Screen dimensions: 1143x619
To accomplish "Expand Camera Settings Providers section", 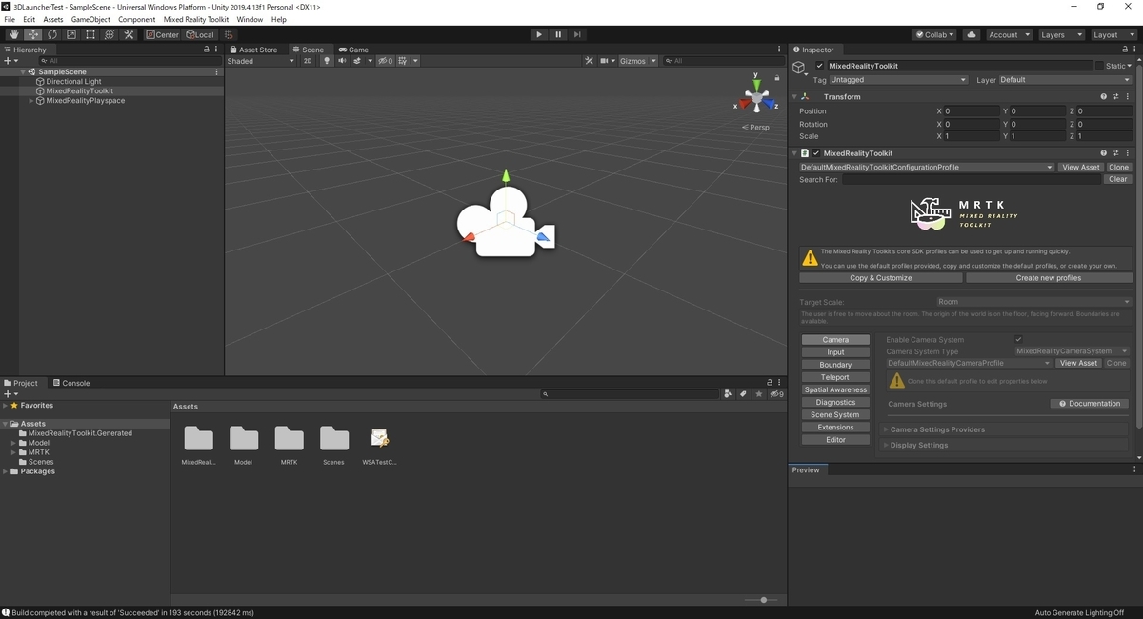I will [886, 429].
